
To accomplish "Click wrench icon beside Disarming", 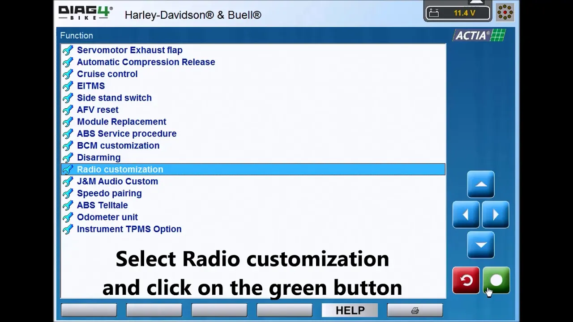I will (68, 157).
